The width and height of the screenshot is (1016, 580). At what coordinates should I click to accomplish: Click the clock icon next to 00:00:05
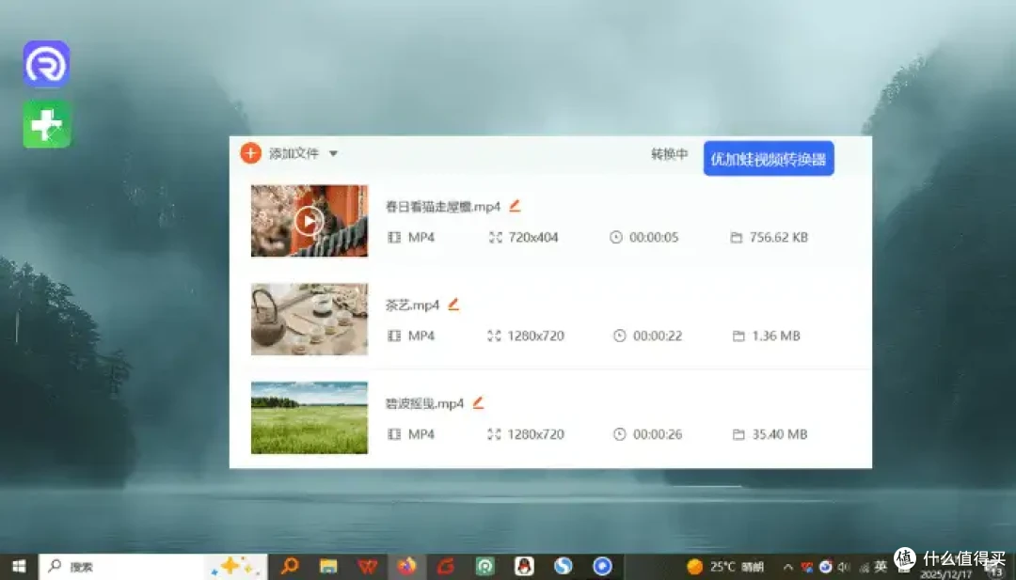pyautogui.click(x=615, y=238)
